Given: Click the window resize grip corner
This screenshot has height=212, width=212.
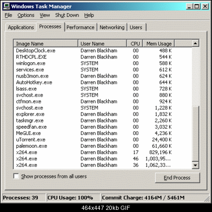Looking at the screenshot, I should pyautogui.click(x=207, y=199).
